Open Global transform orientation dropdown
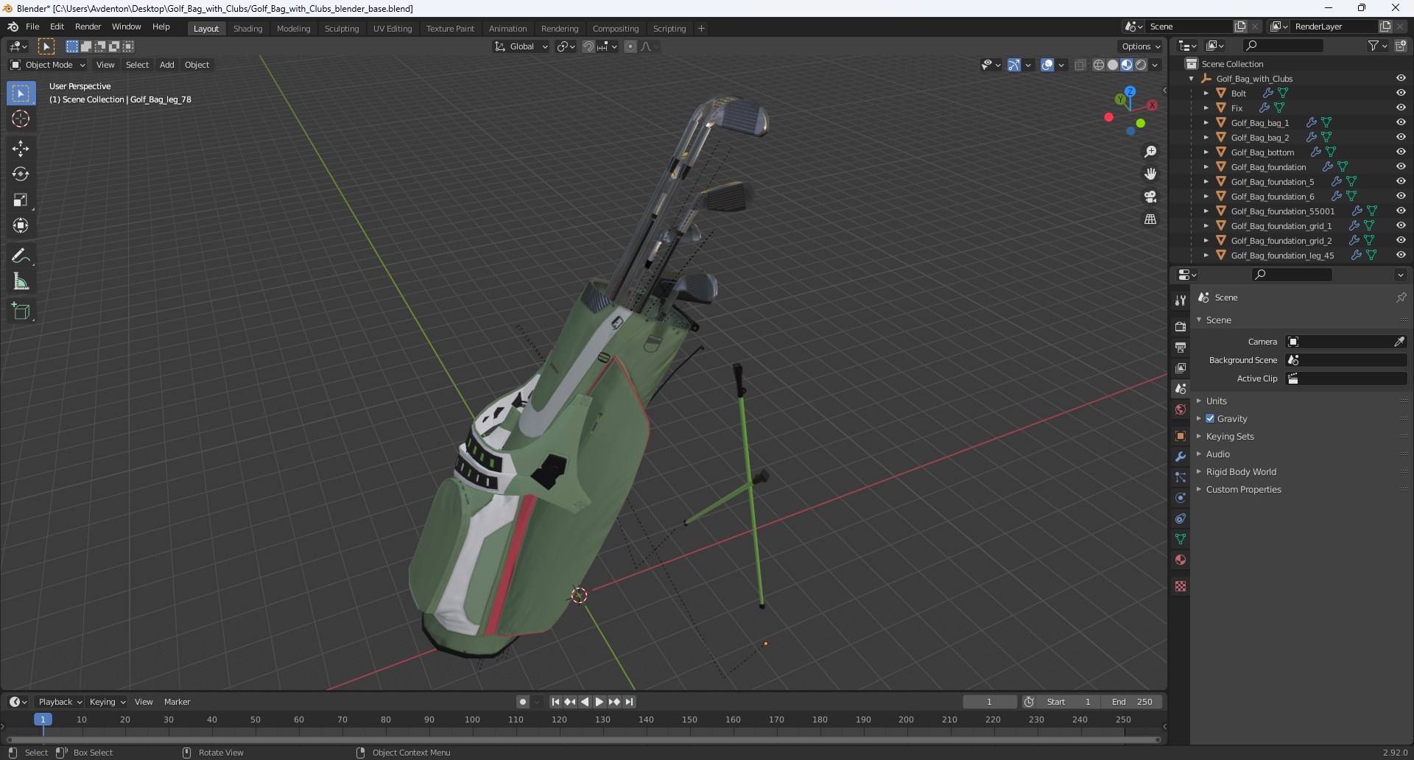Screen dimensions: 1414x760 click(x=521, y=46)
